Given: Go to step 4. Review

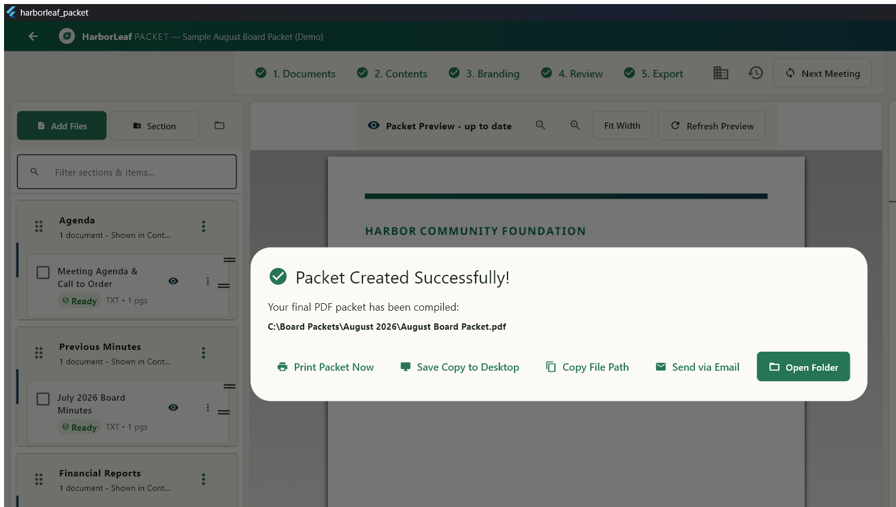Looking at the screenshot, I should click(x=572, y=73).
